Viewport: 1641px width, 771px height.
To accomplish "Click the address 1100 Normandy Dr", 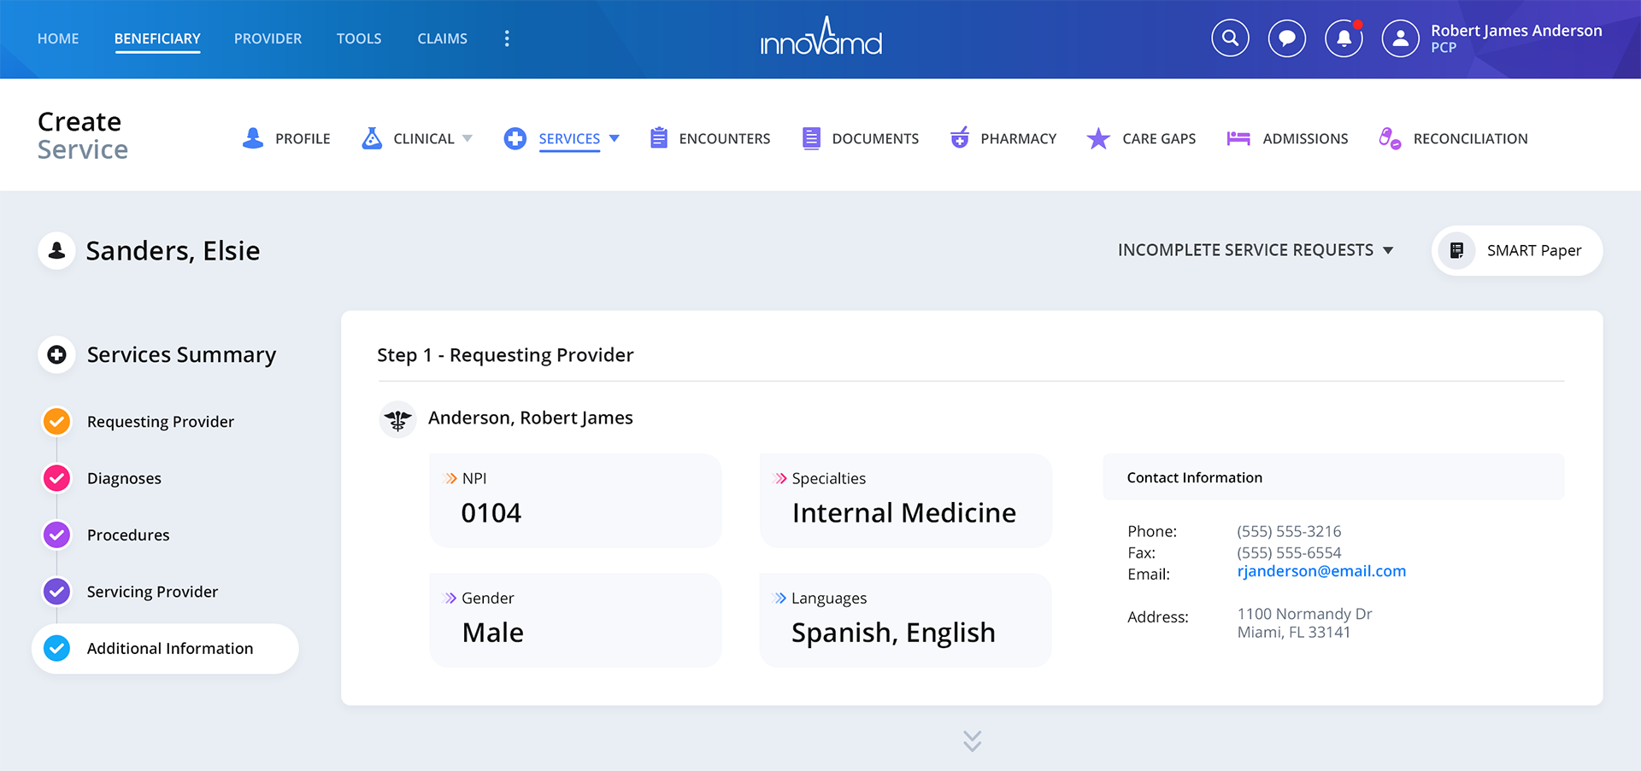I will click(x=1304, y=614).
